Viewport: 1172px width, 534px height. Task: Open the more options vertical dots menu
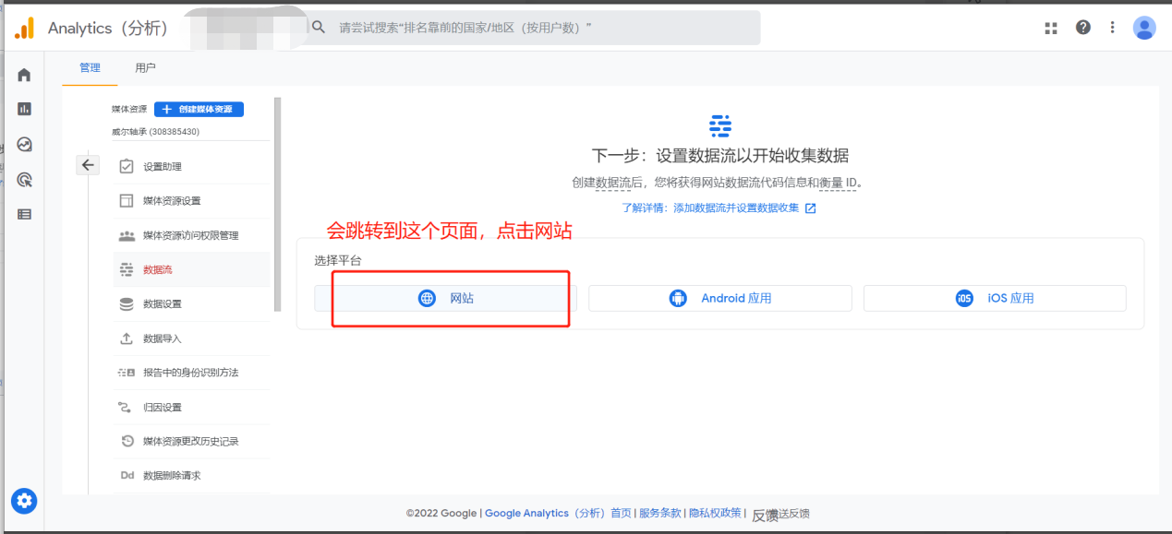click(x=1113, y=28)
